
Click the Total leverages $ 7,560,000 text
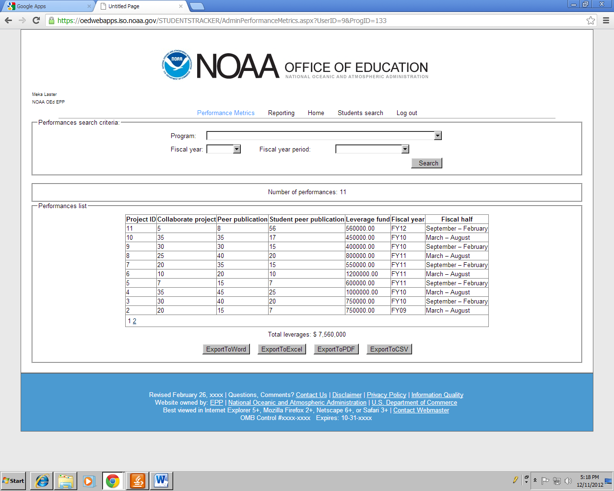[307, 335]
